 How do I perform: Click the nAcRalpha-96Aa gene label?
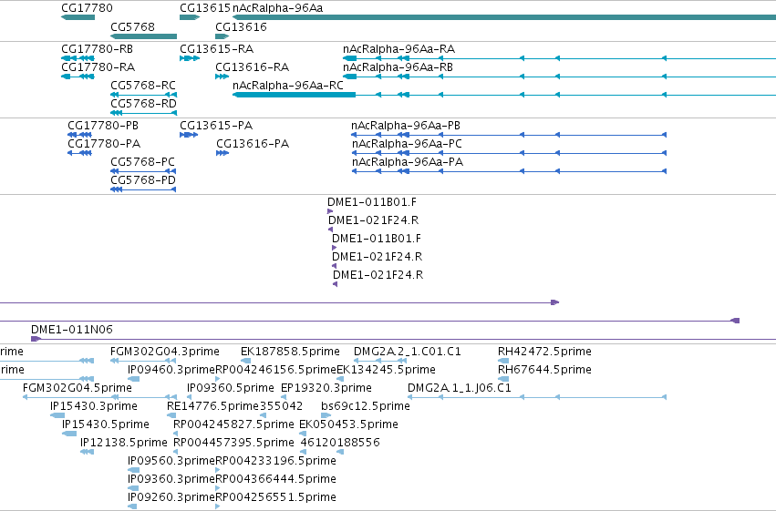(277, 8)
